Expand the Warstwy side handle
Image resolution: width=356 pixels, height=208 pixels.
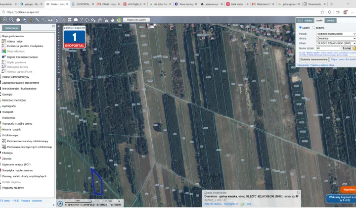pyautogui.click(x=58, y=84)
